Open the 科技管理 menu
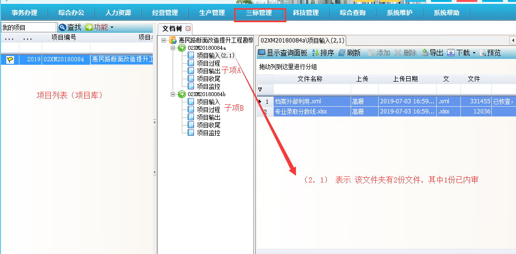 coord(306,13)
